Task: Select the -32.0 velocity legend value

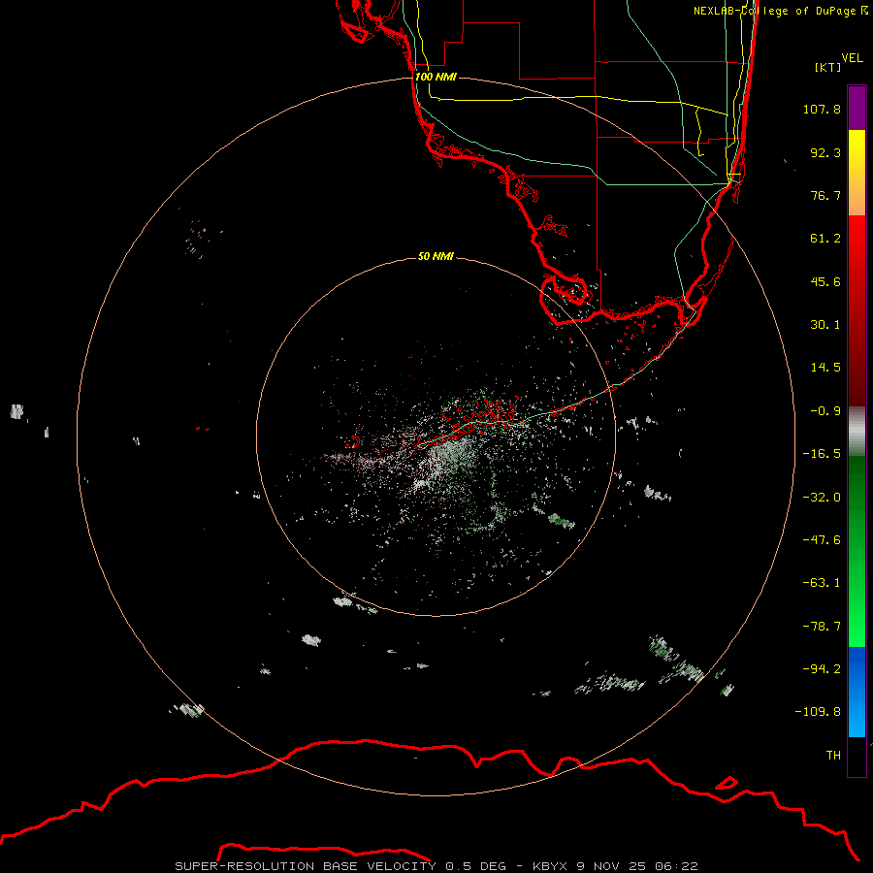Action: [822, 498]
